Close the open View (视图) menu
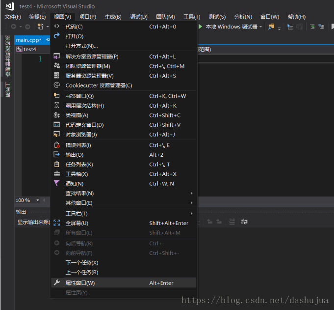 point(62,17)
